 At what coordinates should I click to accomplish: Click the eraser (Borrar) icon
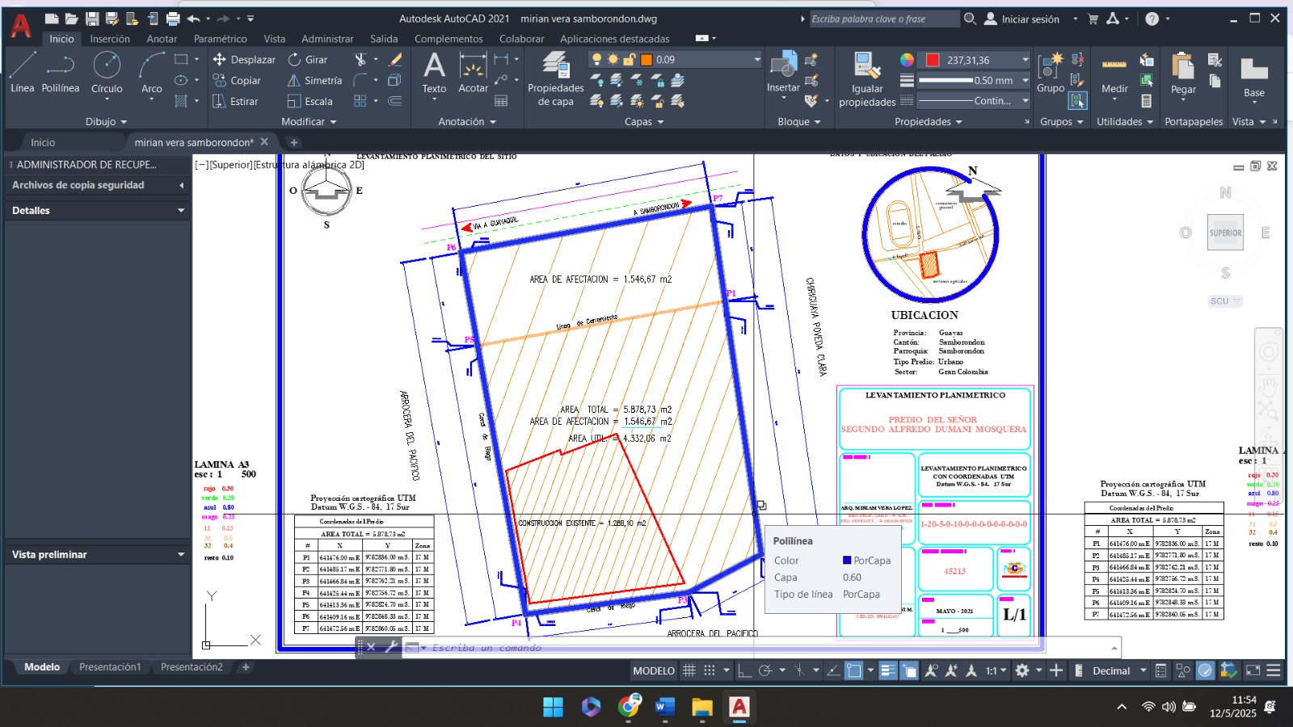[x=395, y=60]
